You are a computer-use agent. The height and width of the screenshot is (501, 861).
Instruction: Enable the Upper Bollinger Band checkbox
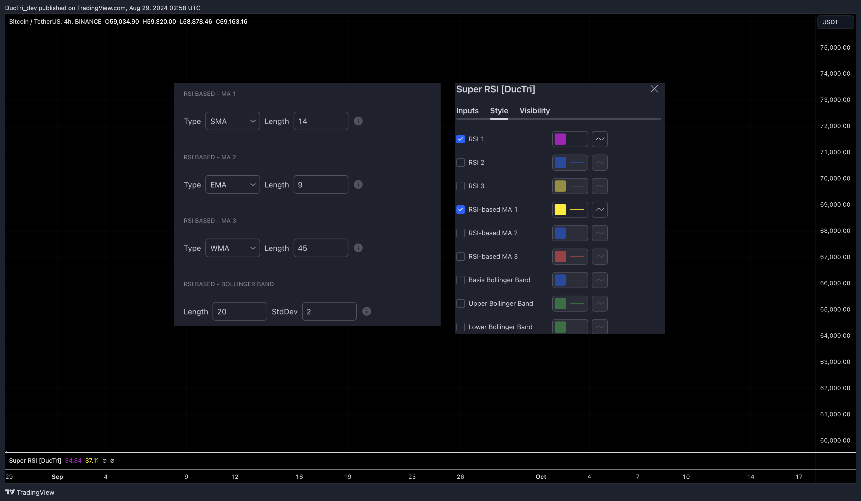pyautogui.click(x=460, y=304)
